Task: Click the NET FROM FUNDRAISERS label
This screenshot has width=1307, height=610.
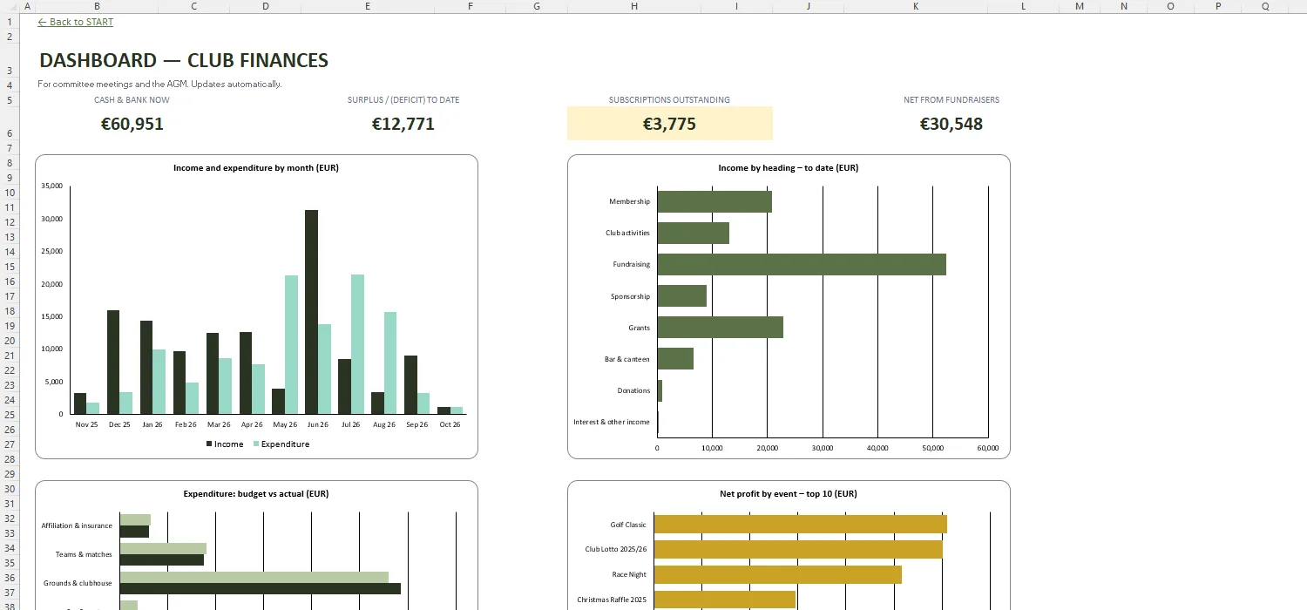Action: (x=951, y=100)
